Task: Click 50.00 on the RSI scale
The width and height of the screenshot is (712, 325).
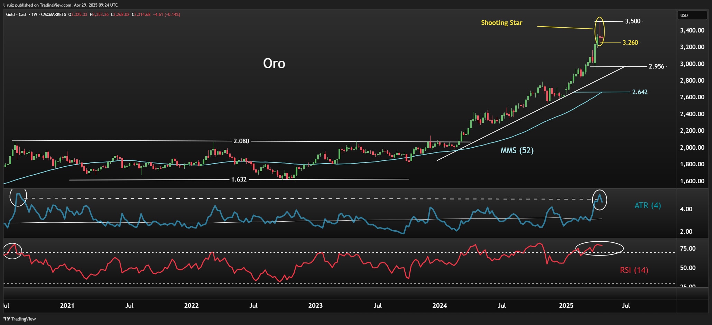Action: click(x=688, y=268)
